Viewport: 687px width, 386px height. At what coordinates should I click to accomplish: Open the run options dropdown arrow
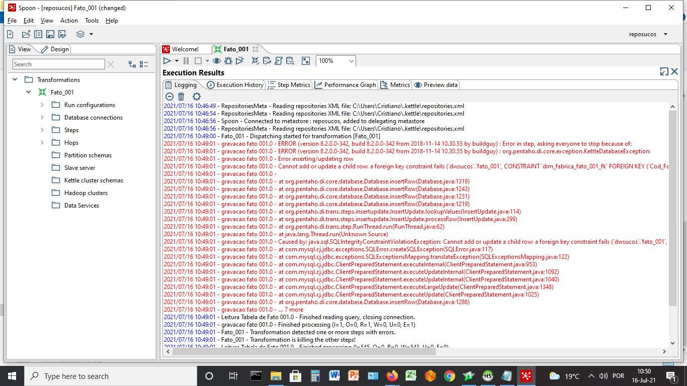pyautogui.click(x=177, y=61)
